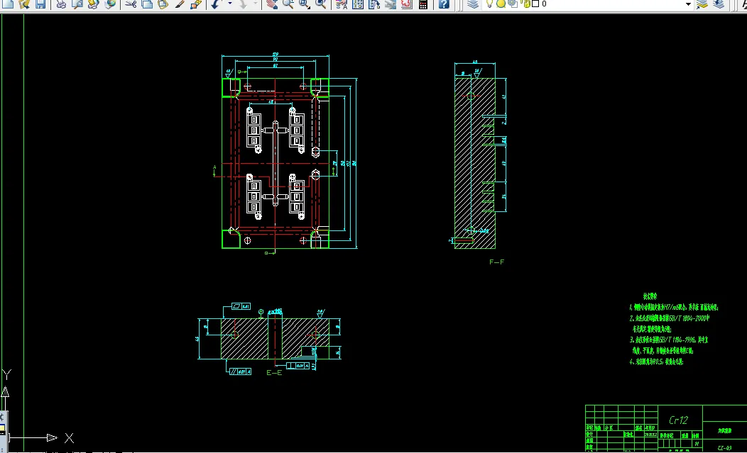Open Plot Preview from the toolbar
This screenshot has width=747, height=453.
click(x=77, y=4)
